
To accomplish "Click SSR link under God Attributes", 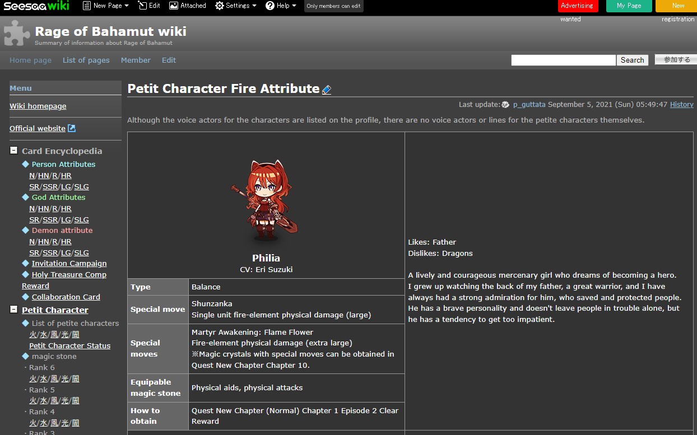I will point(50,219).
